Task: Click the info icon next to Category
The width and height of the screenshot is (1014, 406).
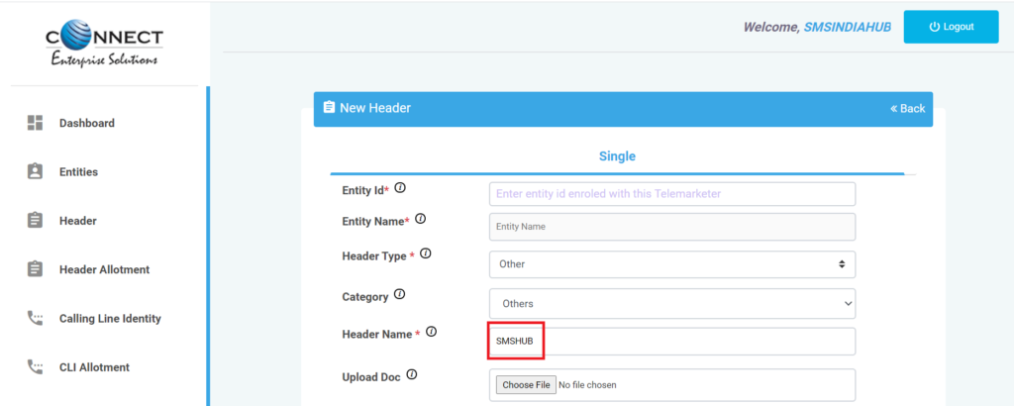Action: click(400, 295)
